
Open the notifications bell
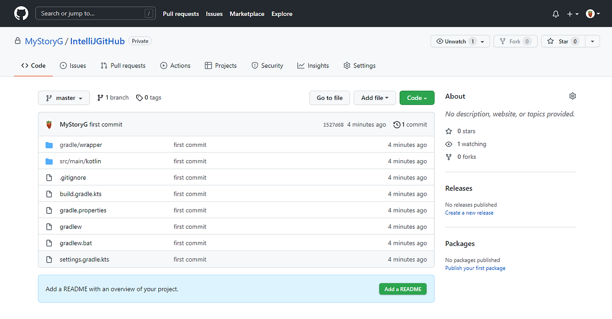pos(556,14)
